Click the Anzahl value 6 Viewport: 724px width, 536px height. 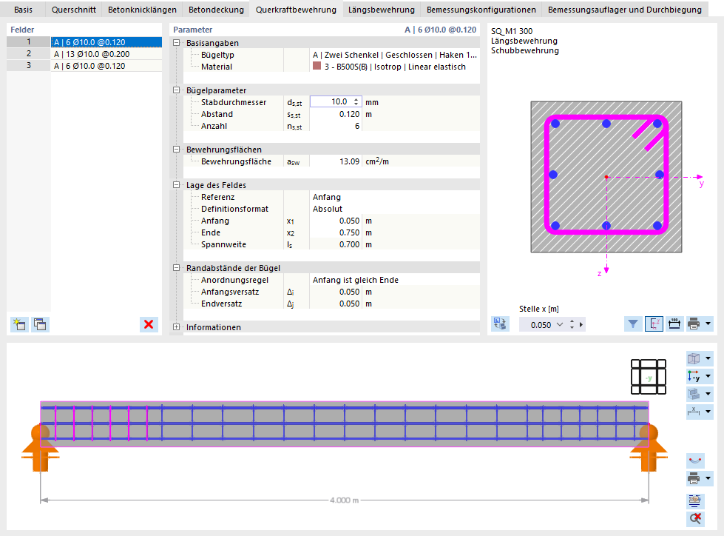pos(336,126)
